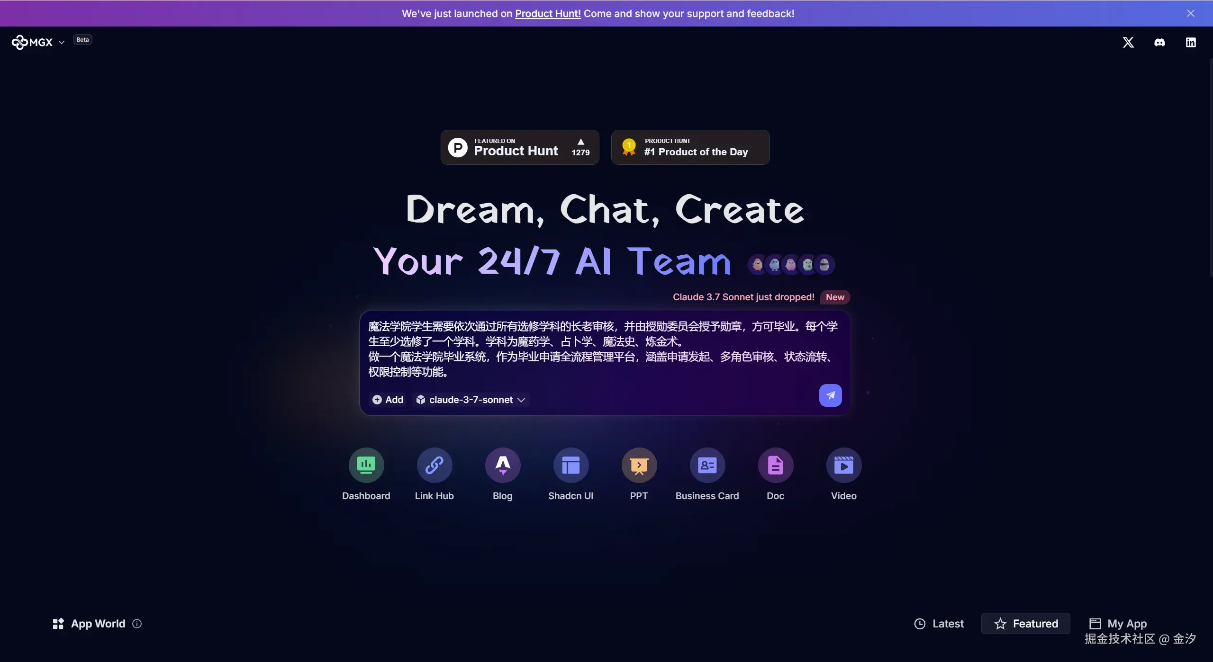Click the Add attachment button
The image size is (1213, 662).
point(388,400)
